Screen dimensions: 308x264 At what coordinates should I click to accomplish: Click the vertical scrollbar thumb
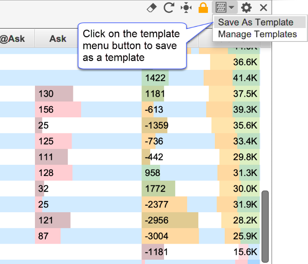[x=265, y=223]
